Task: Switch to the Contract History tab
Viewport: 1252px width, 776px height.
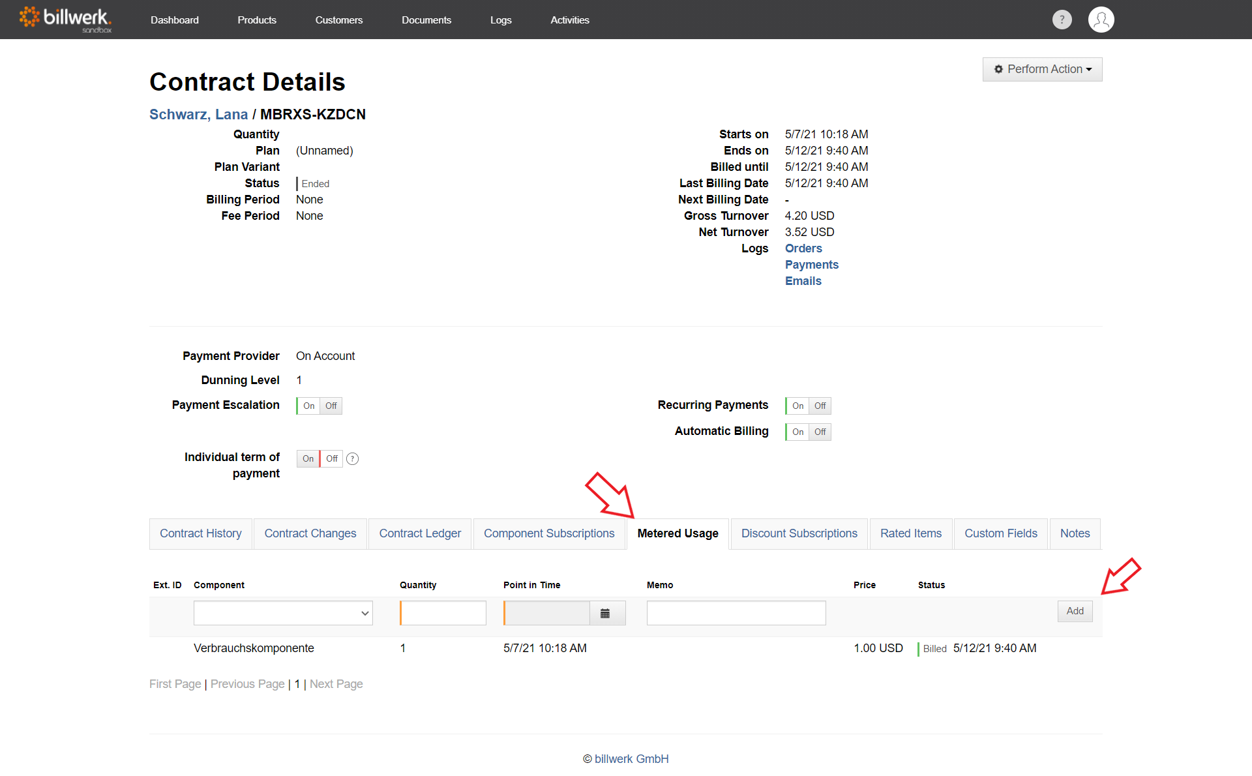Action: click(201, 533)
